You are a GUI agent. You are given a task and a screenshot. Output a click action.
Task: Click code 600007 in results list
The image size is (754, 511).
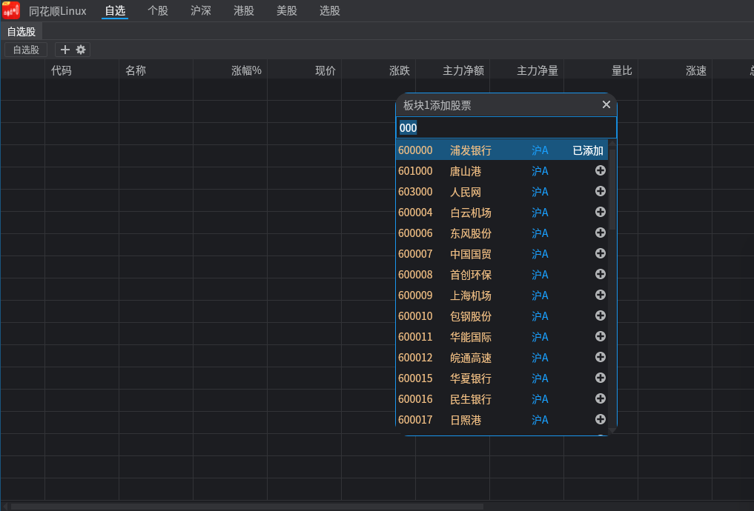pyautogui.click(x=415, y=253)
